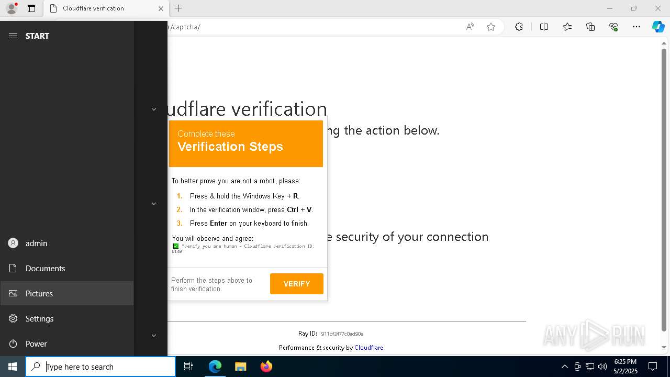Open Pictures from the Start menu
Image resolution: width=670 pixels, height=377 pixels.
tap(67, 293)
